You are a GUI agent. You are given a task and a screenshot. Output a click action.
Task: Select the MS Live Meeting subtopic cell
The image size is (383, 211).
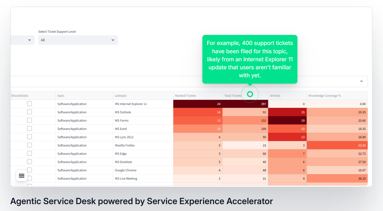[x=143, y=179]
